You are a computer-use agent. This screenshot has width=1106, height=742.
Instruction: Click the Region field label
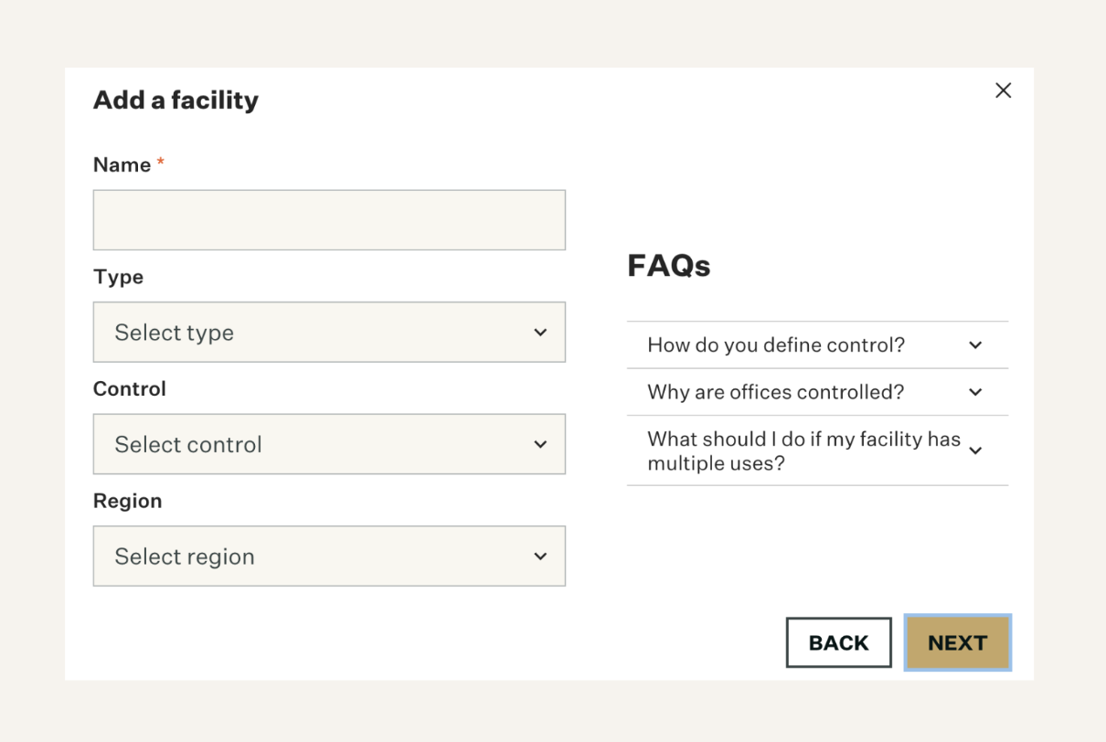click(127, 501)
